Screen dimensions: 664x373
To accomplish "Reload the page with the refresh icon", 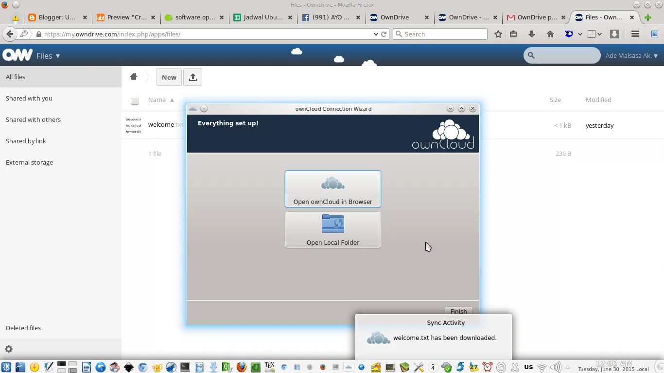I will (384, 34).
